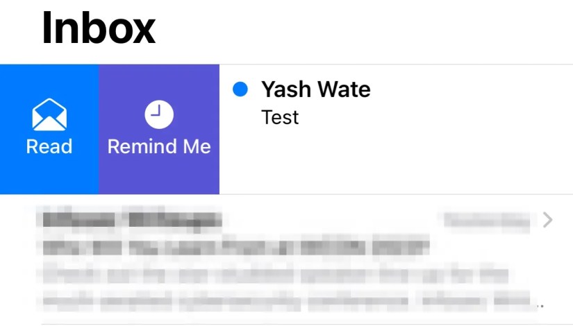Mark the message read via the blue swipe action
This screenshot has width=573, height=326.
[49, 130]
